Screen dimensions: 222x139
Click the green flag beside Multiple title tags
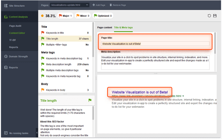43,44
